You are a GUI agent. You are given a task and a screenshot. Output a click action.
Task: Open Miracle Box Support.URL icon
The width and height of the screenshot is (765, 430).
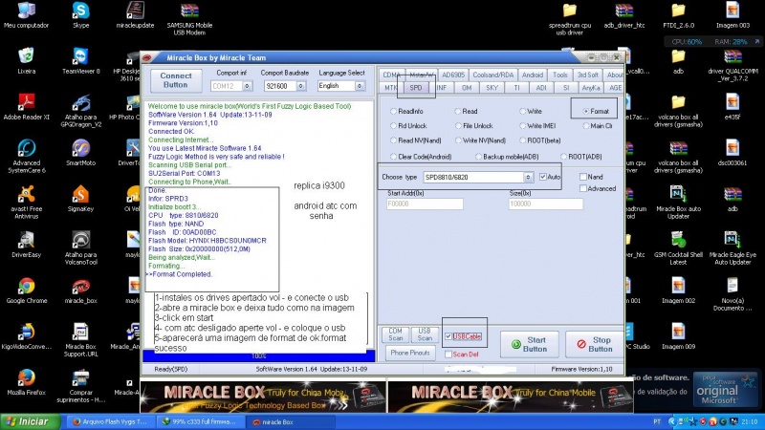pyautogui.click(x=80, y=340)
